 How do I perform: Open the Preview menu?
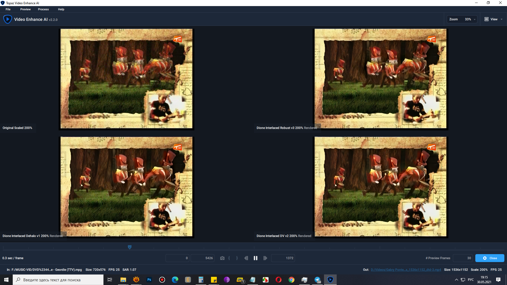tap(25, 9)
